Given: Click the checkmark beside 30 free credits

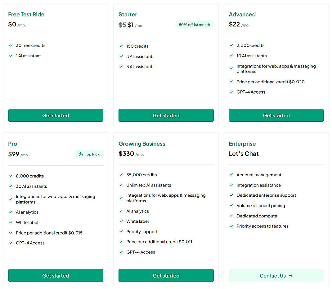Looking at the screenshot, I should coord(11,46).
